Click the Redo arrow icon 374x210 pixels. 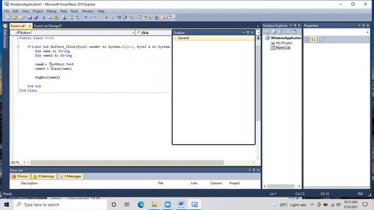click(95, 17)
